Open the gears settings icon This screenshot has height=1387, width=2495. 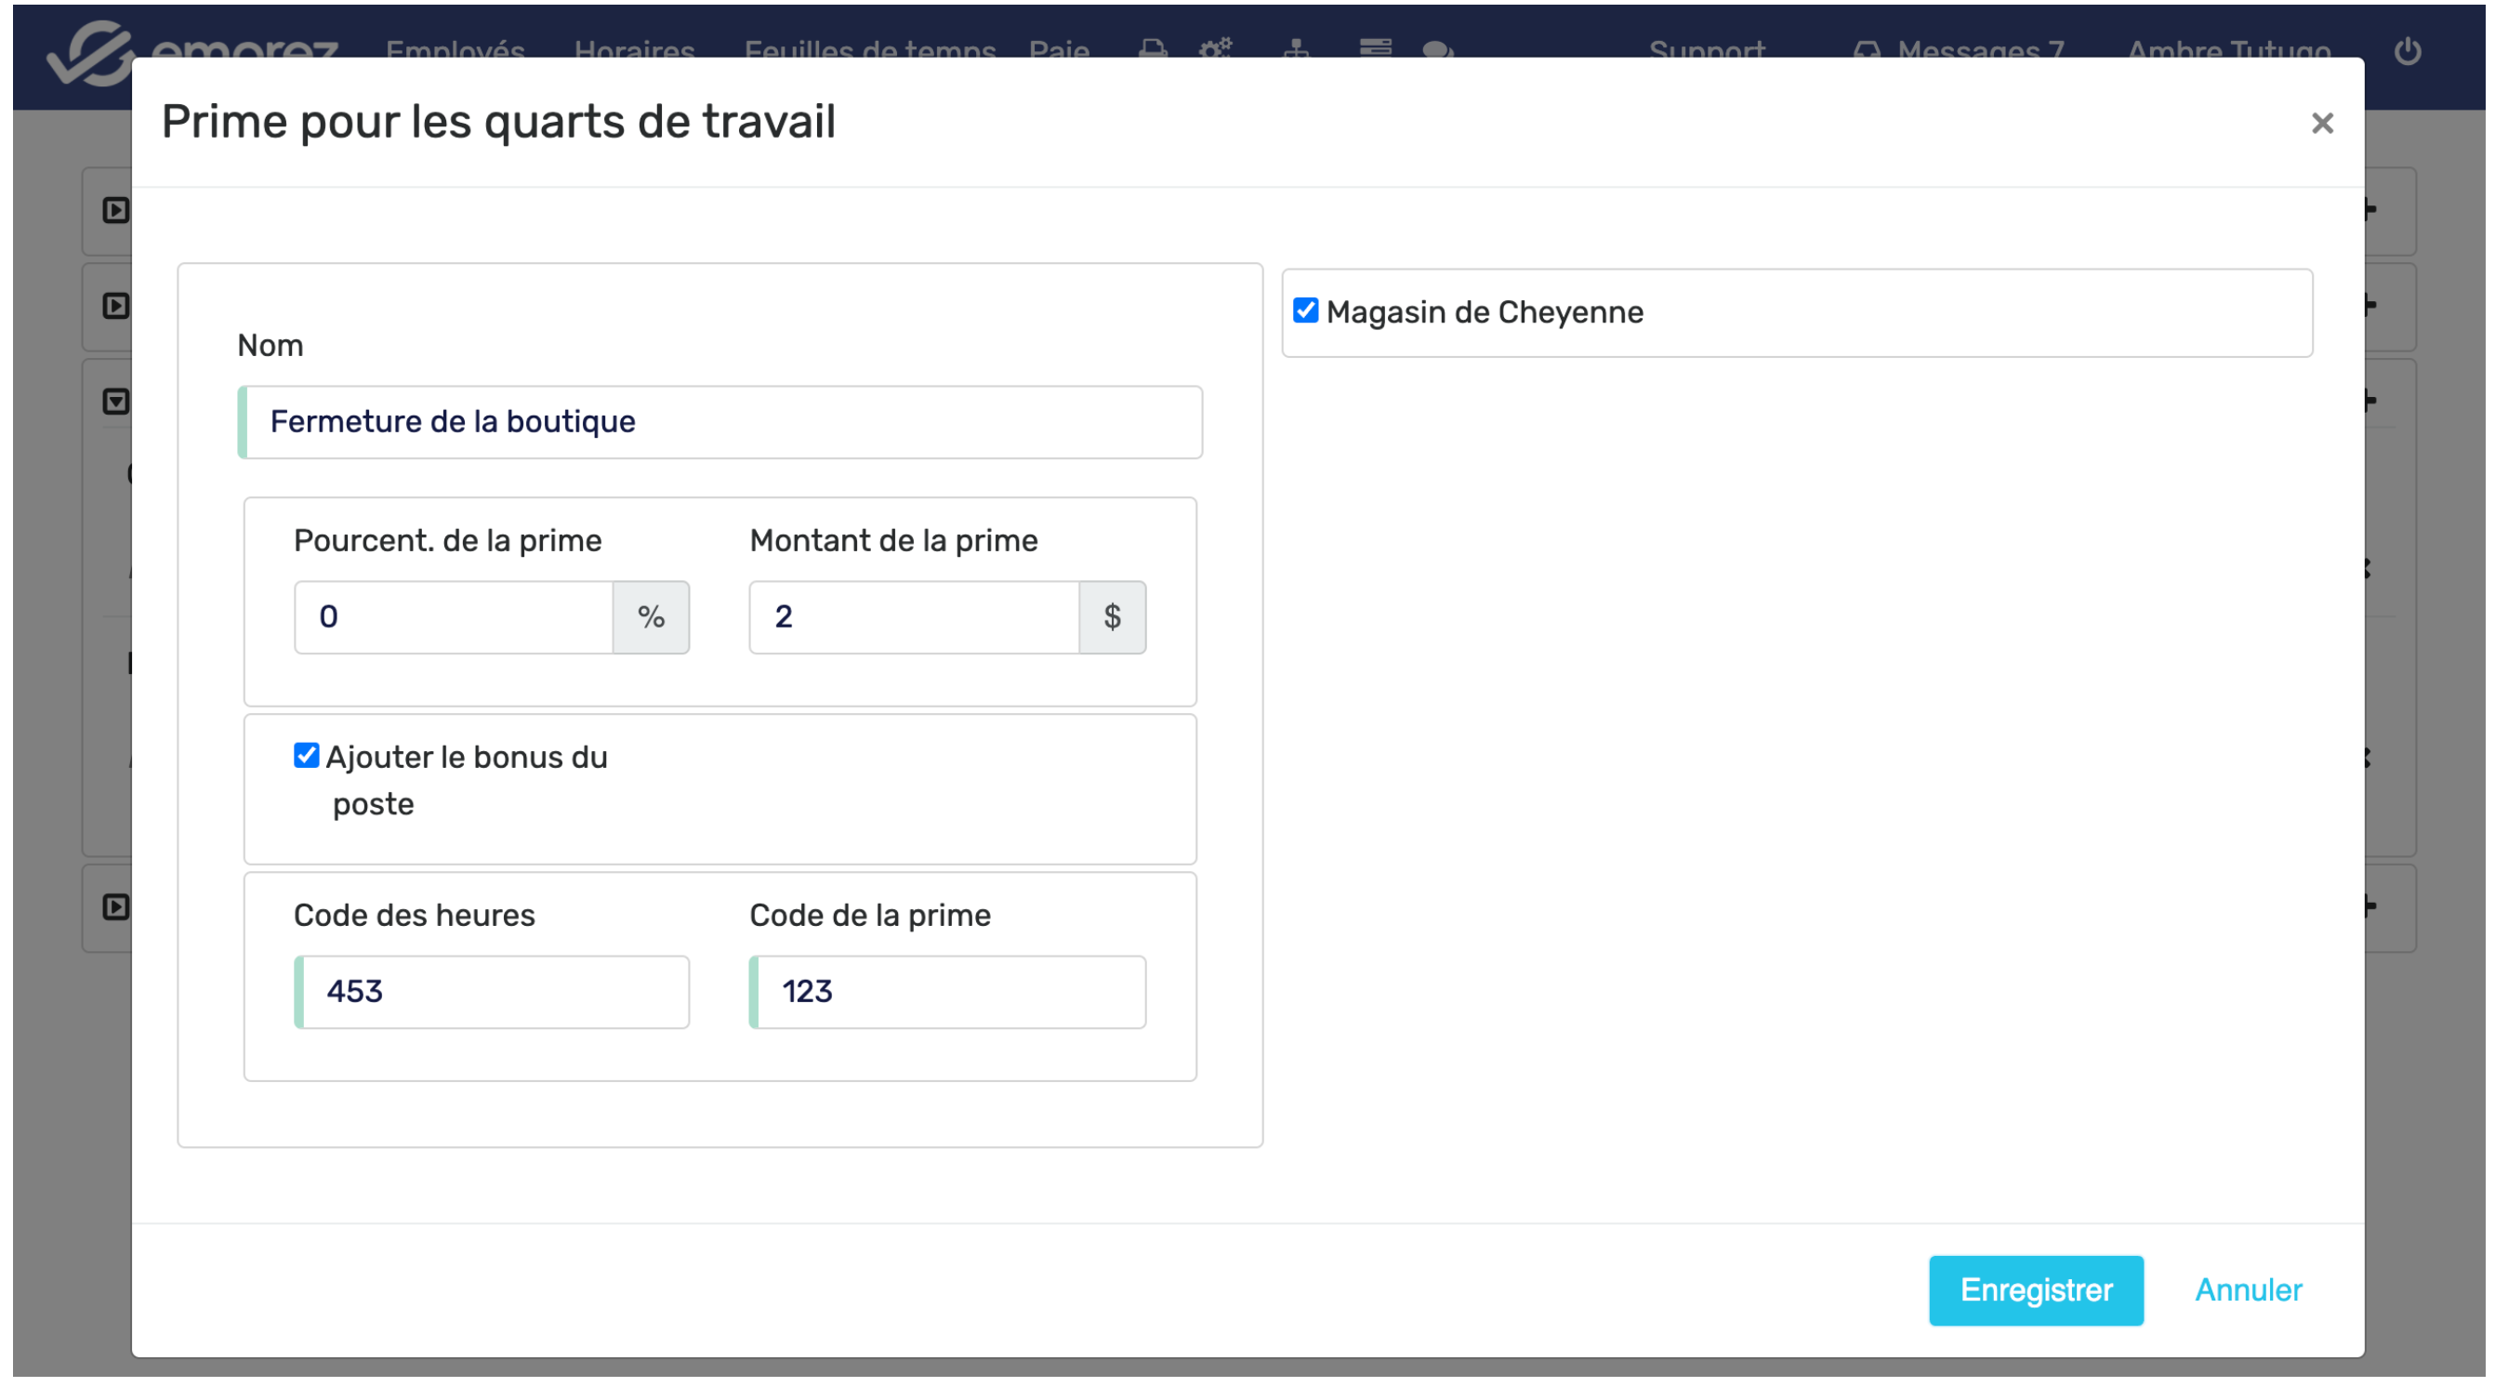click(1216, 48)
